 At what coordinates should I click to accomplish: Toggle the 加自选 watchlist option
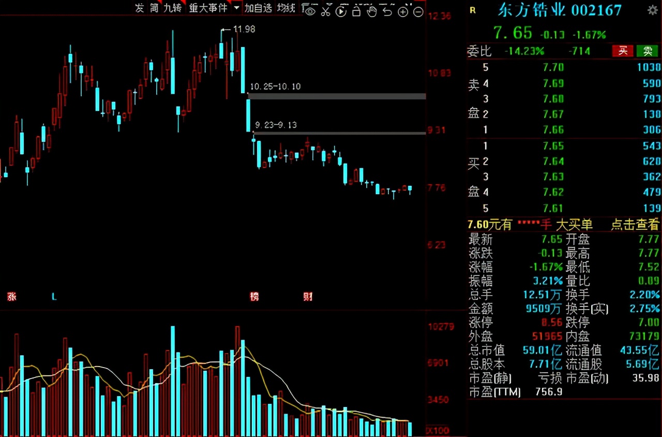click(x=258, y=8)
